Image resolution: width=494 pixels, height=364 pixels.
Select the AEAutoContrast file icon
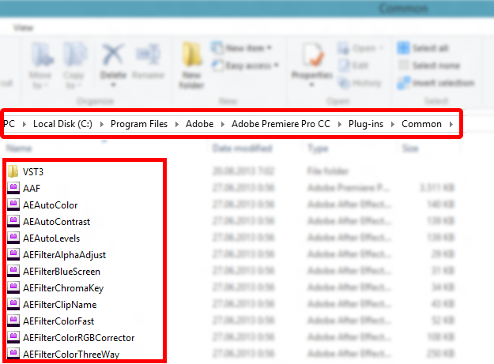13,222
